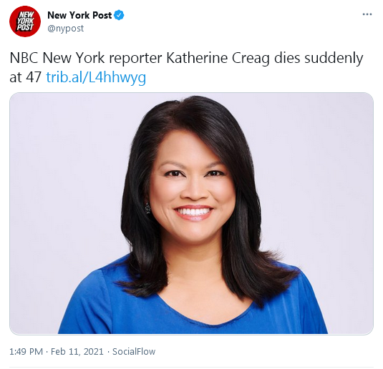
Task: Click the word reporter in the tweet
Action: pos(135,59)
